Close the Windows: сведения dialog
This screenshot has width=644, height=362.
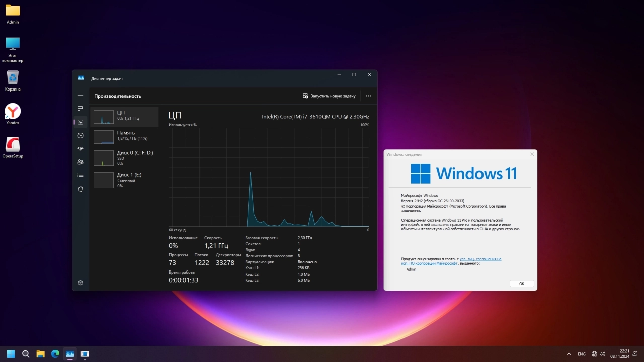coord(532,154)
